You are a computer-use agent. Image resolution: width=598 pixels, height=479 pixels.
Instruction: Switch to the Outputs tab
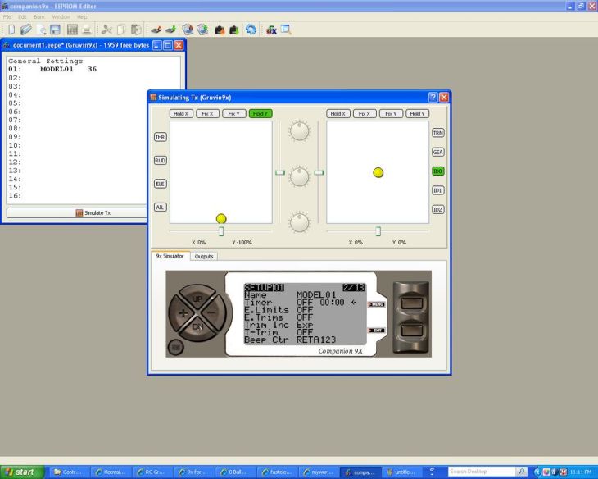204,256
